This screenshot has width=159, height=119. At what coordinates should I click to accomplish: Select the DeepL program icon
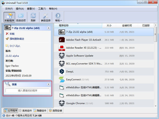tap(62, 72)
